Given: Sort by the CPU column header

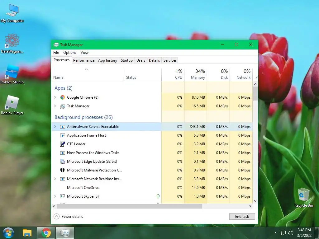Looking at the screenshot, I should click(173, 75).
